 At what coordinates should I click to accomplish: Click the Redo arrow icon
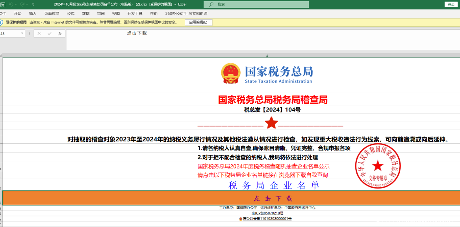point(22,4)
